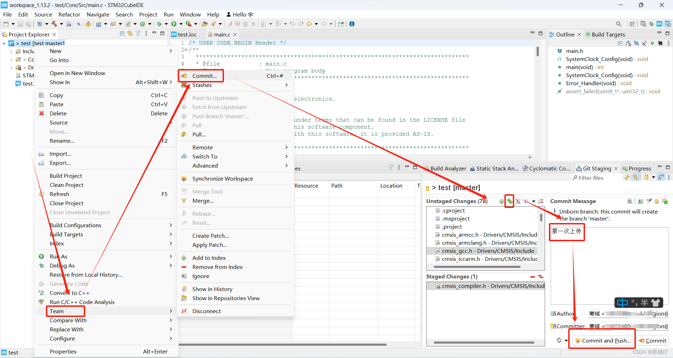
Task: Add selected files to index (single plus)
Action: coord(502,201)
